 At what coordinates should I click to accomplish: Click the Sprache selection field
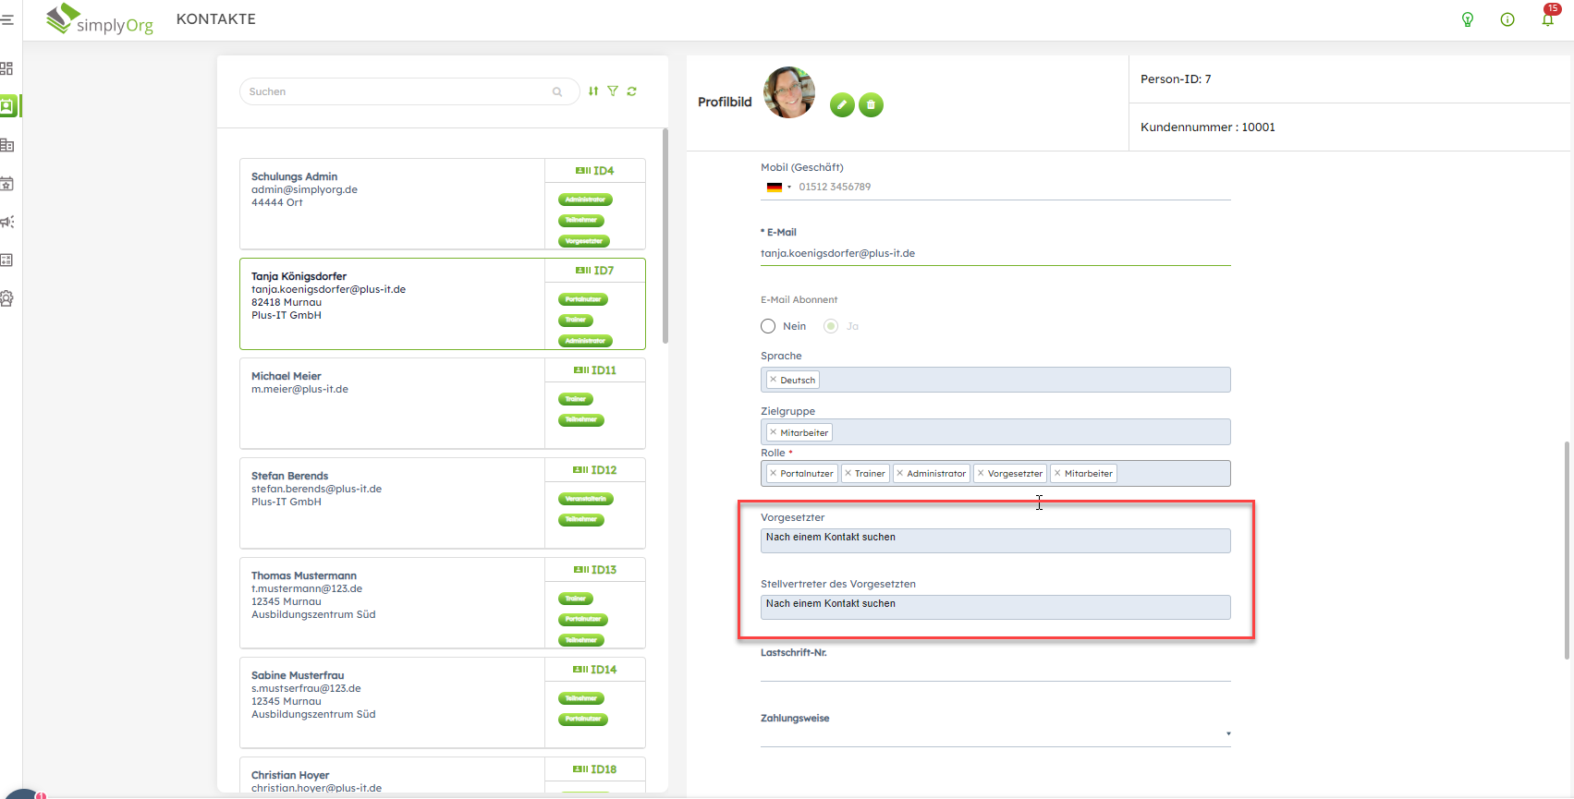point(1017,380)
